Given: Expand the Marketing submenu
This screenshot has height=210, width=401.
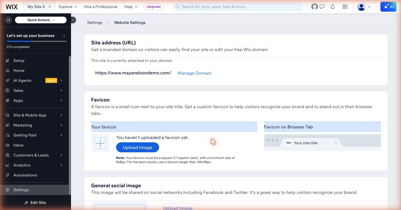Looking at the screenshot, I should click(x=61, y=125).
